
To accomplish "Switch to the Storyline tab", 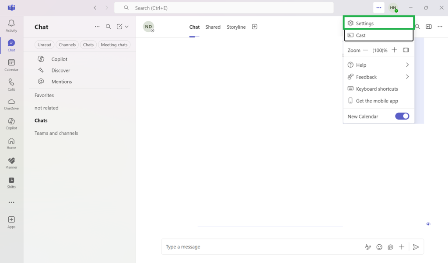I will click(x=236, y=27).
